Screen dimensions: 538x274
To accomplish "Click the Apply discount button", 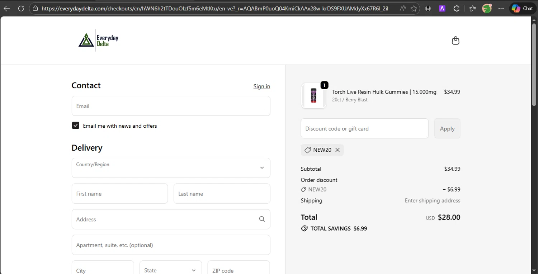I will tap(447, 128).
